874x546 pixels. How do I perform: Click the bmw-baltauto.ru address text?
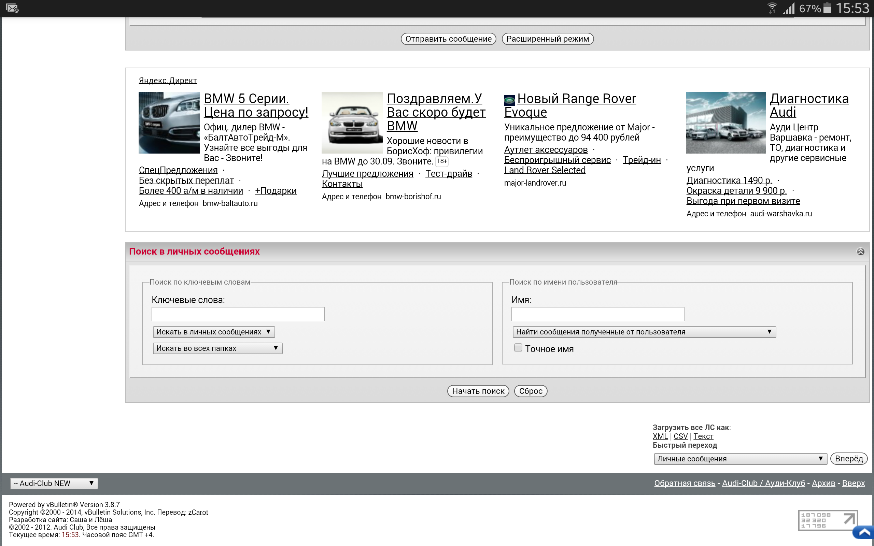230,203
